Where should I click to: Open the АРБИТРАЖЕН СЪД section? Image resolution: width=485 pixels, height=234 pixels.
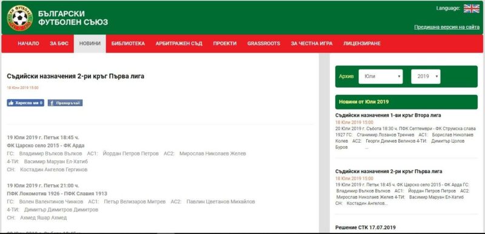tap(179, 44)
